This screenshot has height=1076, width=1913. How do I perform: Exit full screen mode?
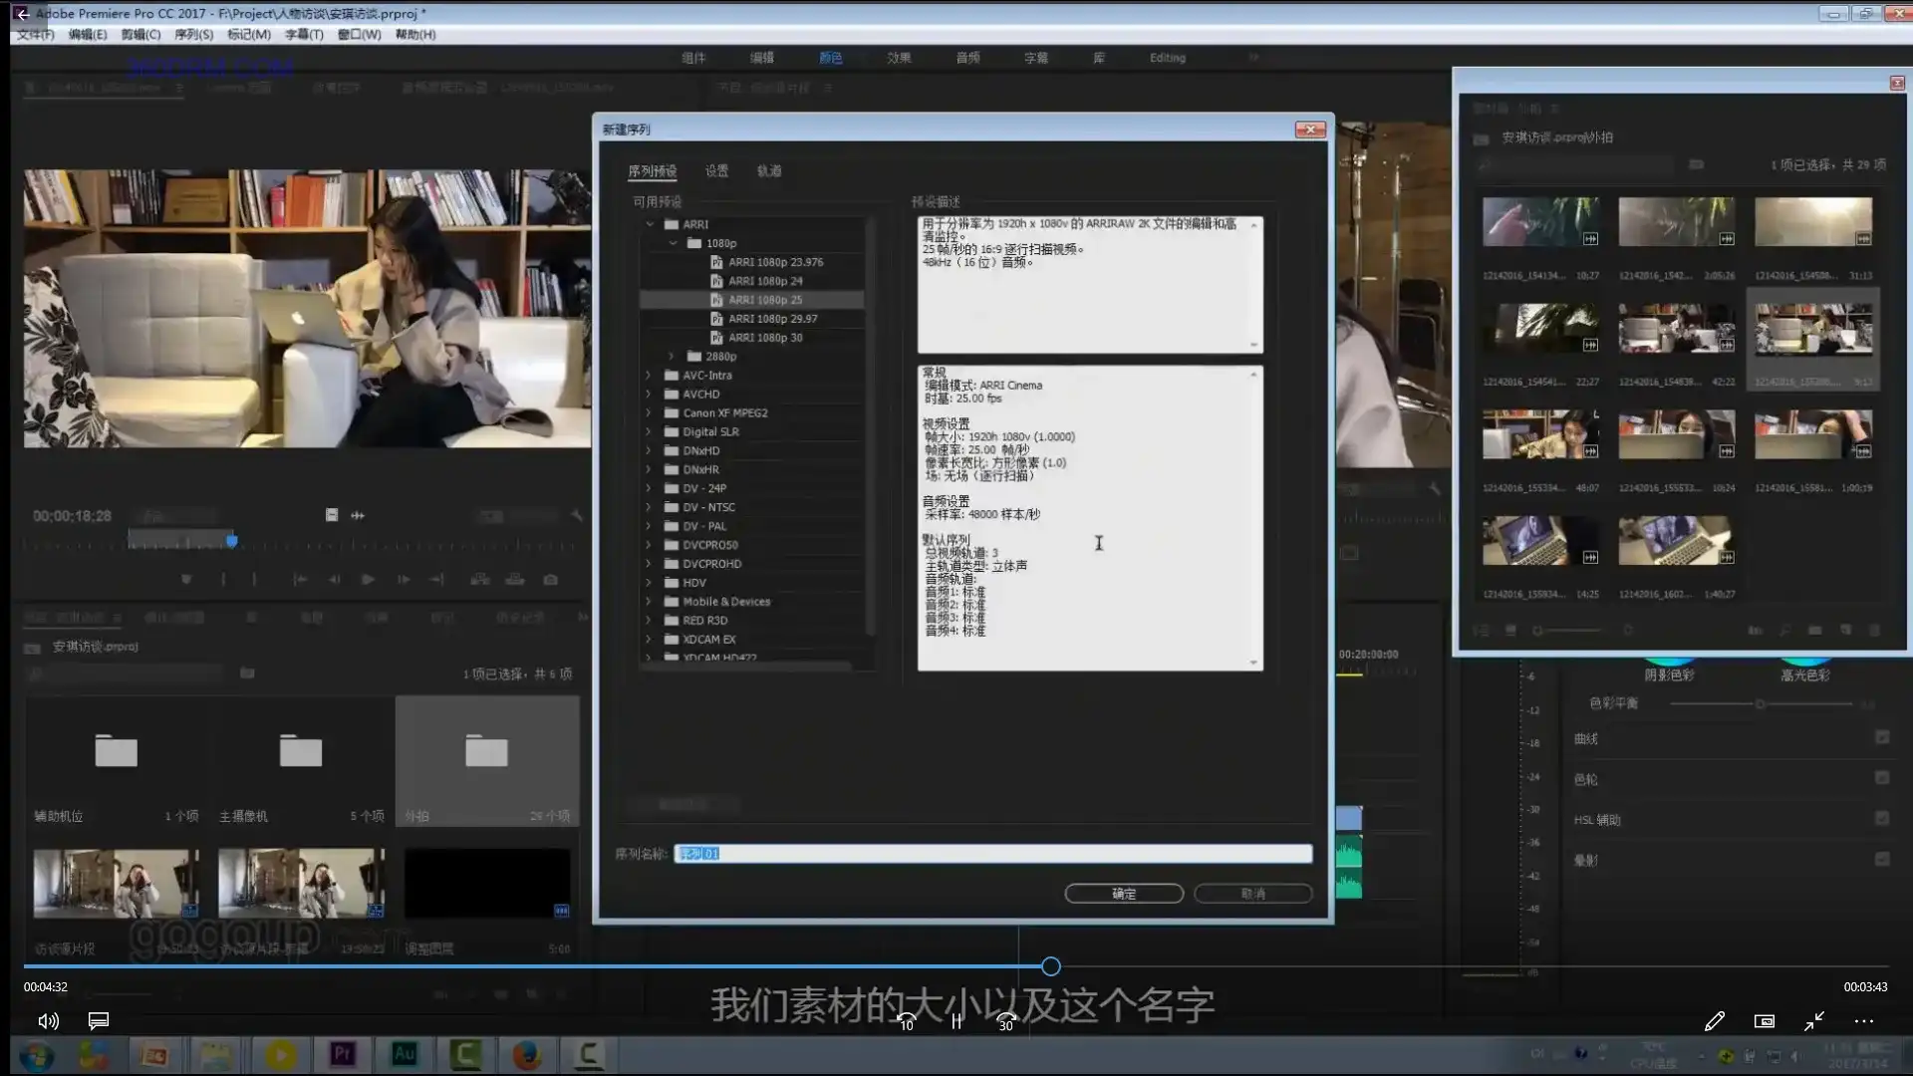tap(1814, 1021)
